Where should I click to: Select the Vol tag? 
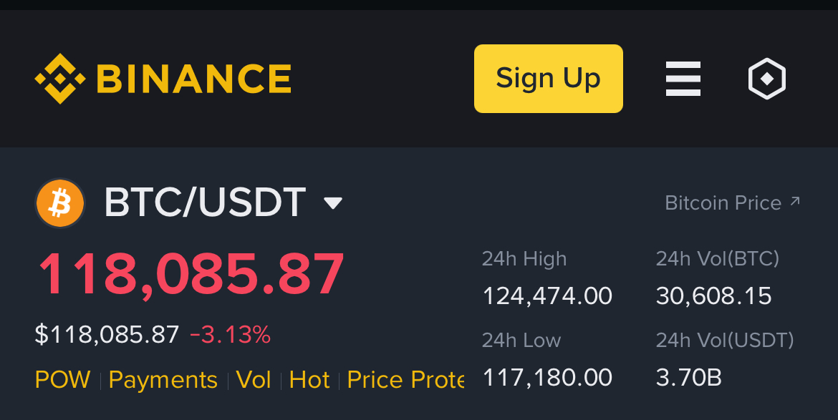[x=254, y=380]
